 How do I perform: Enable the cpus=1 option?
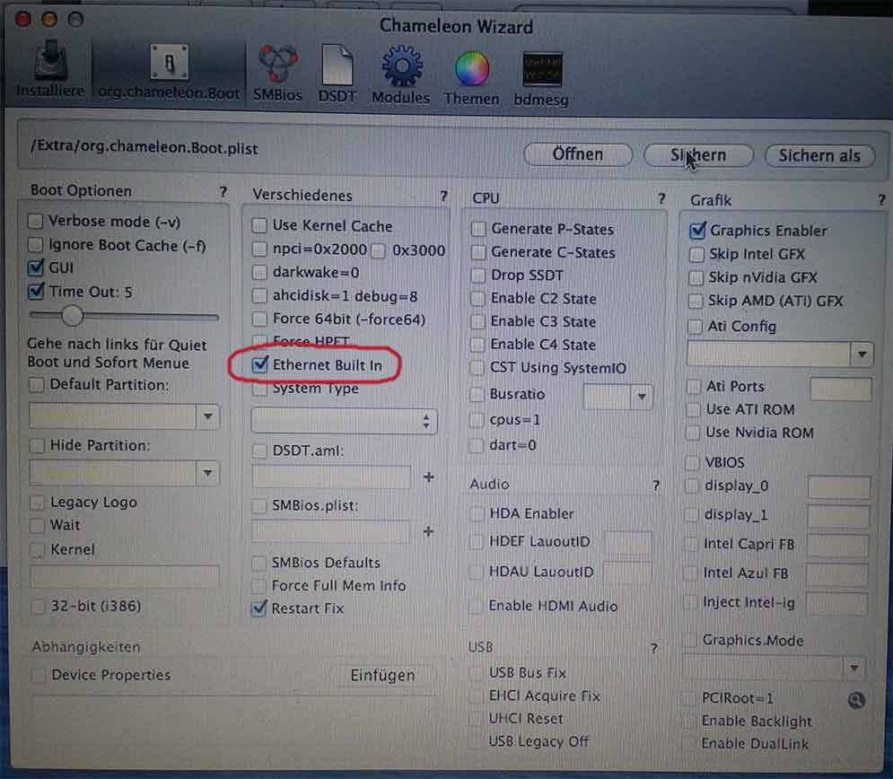tap(476, 420)
